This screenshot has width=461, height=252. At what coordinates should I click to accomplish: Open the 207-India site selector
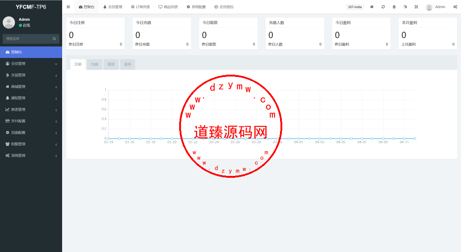(x=355, y=7)
